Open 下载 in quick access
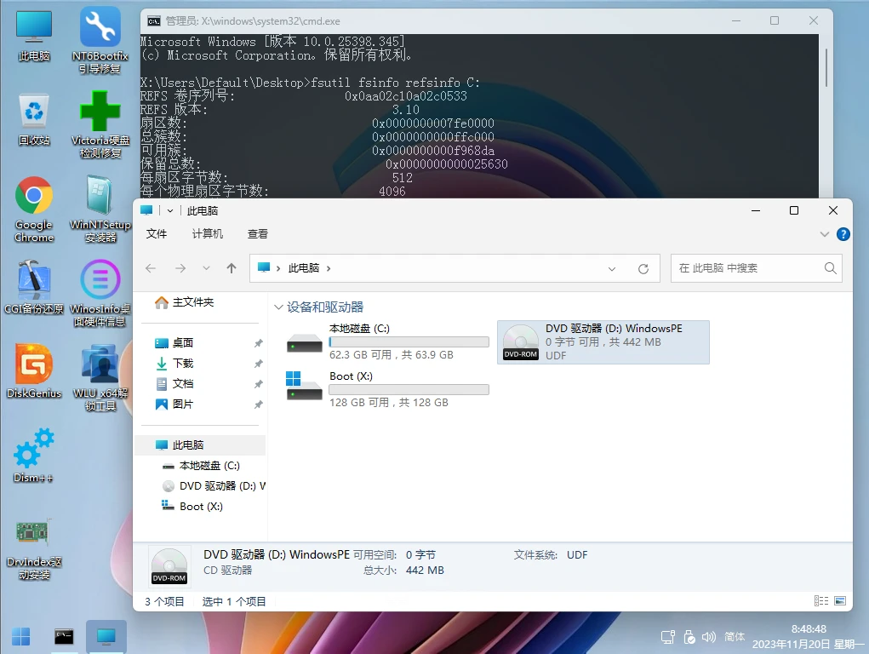Viewport: 869px width, 654px height. tap(183, 364)
